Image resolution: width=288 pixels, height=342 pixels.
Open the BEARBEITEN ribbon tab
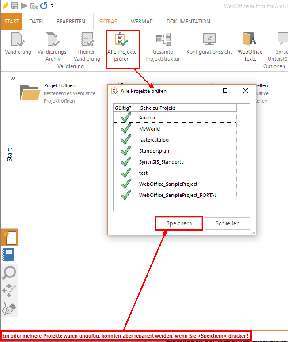click(x=71, y=22)
